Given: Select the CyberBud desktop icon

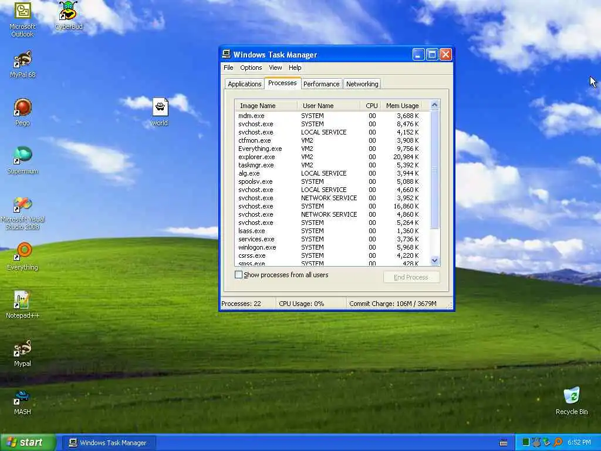Looking at the screenshot, I should (x=69, y=15).
